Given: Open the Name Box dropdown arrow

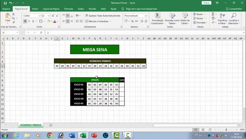Looking at the screenshot, I should 17,32.
